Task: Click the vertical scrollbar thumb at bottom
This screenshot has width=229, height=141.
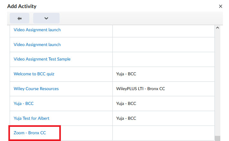Action: click(217, 138)
